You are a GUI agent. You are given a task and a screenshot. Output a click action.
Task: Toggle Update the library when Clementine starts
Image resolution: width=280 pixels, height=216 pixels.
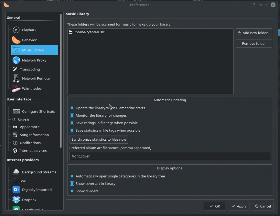tap(72, 108)
